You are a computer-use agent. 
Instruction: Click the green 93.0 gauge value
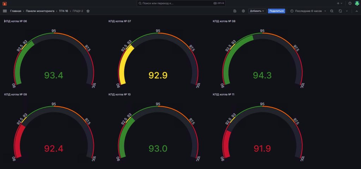pos(158,149)
